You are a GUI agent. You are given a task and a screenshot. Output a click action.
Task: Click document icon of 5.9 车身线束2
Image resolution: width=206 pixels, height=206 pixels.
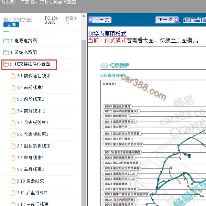click(13, 170)
